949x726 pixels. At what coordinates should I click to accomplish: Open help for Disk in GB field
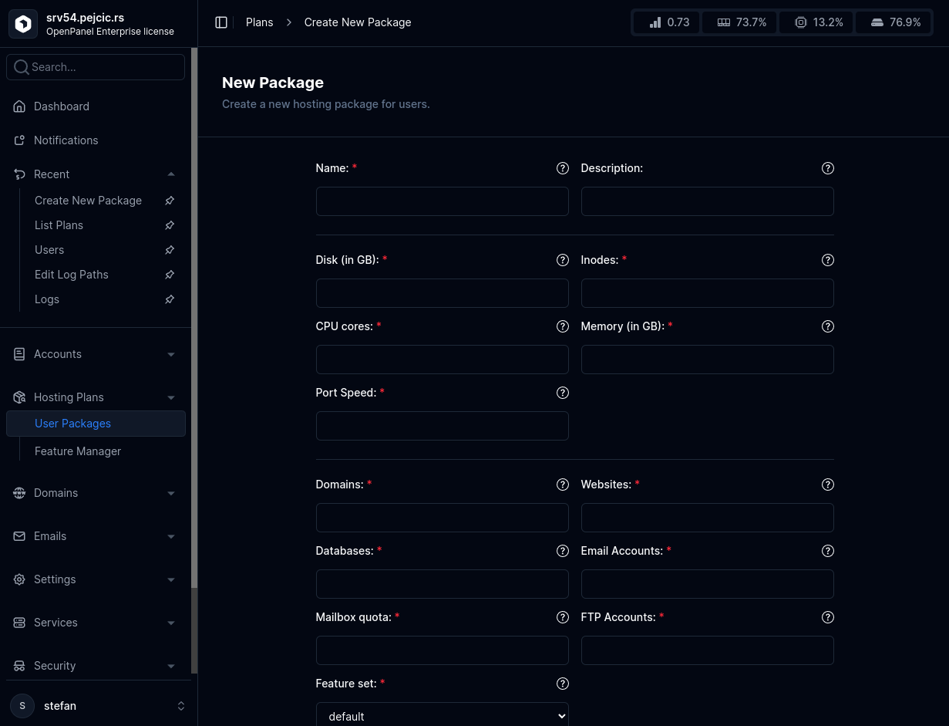coord(562,260)
